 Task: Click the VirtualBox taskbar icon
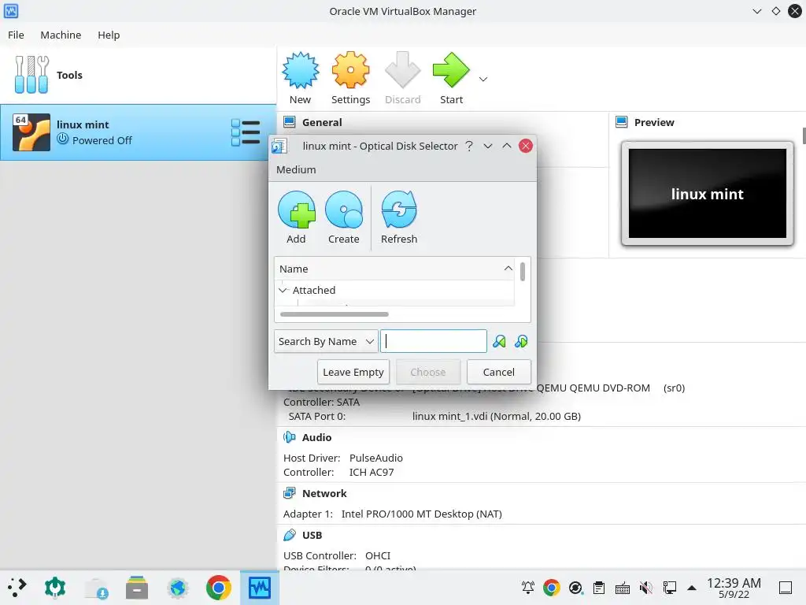(x=260, y=588)
